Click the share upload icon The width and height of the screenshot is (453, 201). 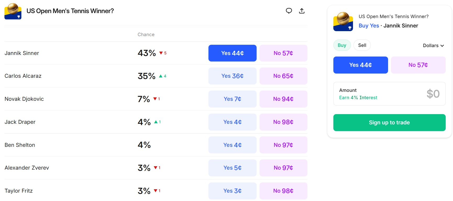point(302,11)
